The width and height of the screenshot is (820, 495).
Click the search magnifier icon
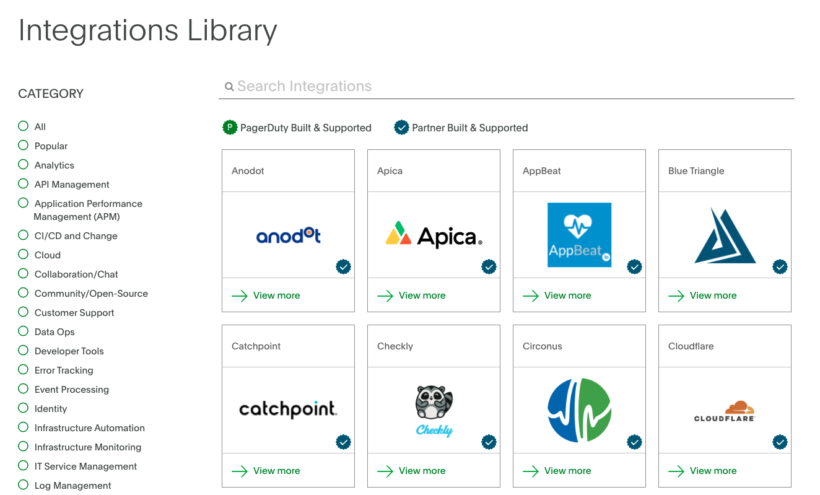point(229,86)
